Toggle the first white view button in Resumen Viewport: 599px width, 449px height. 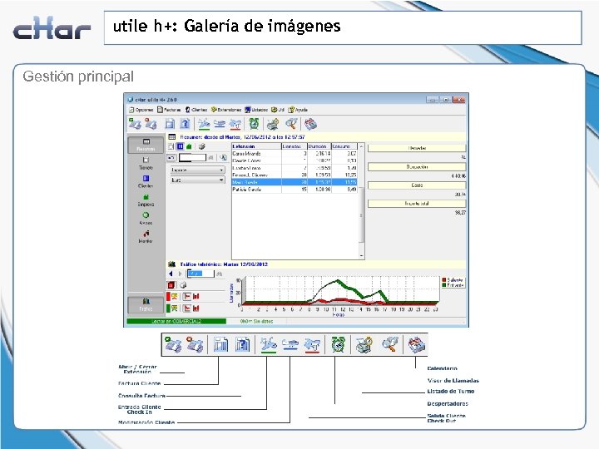[x=171, y=146]
